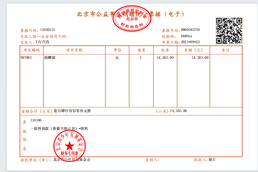Click the 110100 code in 其他信息
Image resolution: width=258 pixels, height=172 pixels.
(x=36, y=120)
